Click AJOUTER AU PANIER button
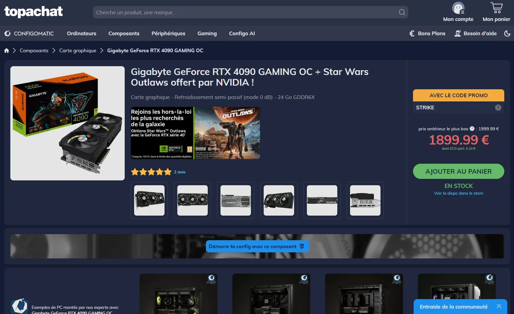 [x=458, y=171]
